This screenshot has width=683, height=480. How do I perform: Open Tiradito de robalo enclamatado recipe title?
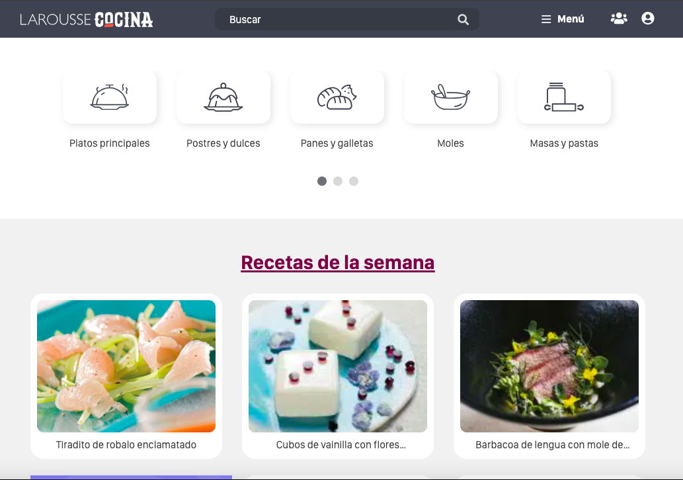coord(126,445)
